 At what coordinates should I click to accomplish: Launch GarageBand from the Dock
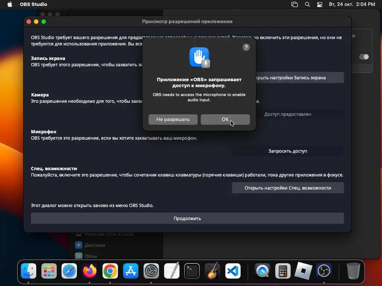pos(212,271)
